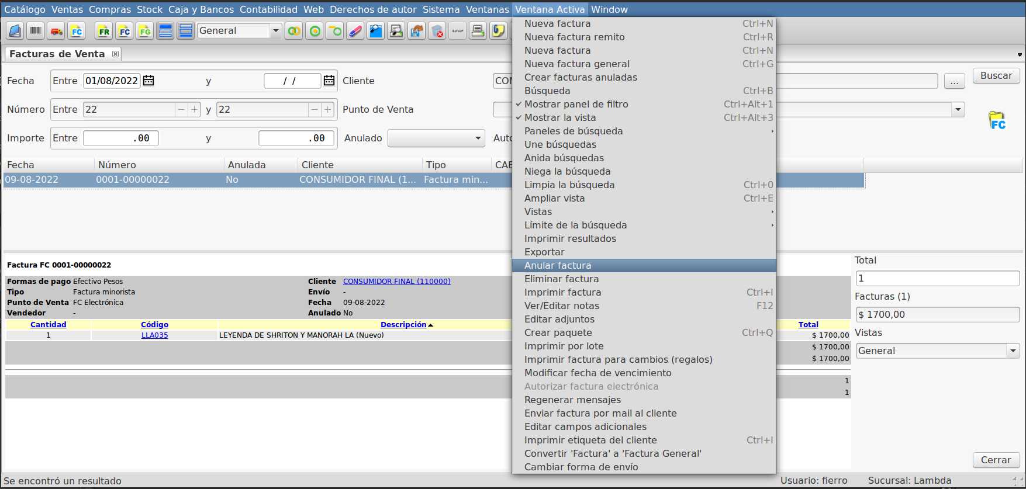
Task: Select Enviar factura por mail al cliente
Action: pos(644,413)
